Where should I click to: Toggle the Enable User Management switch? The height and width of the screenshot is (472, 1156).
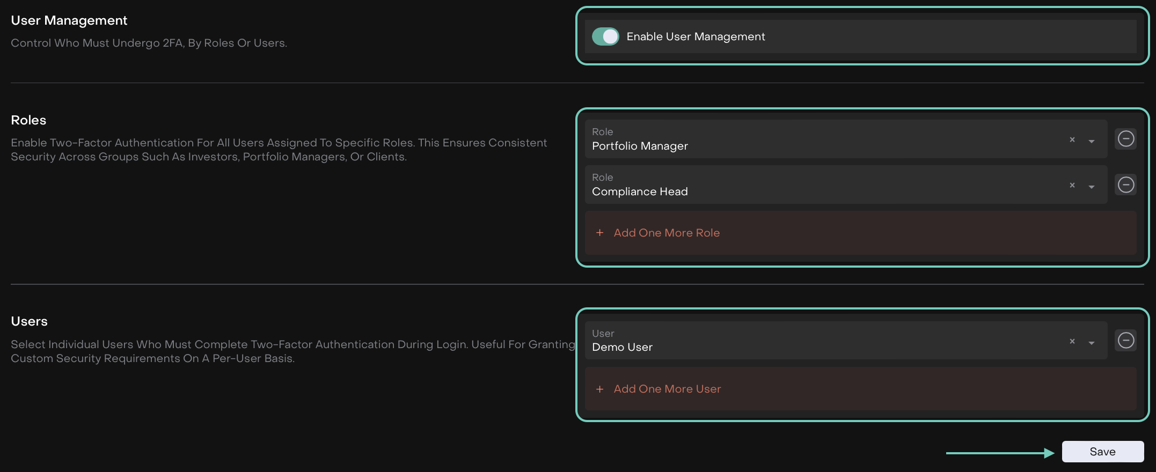pyautogui.click(x=605, y=36)
